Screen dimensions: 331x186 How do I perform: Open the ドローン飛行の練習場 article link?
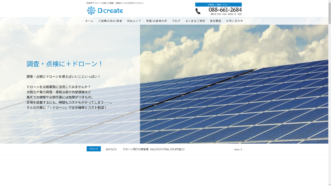[x=154, y=149]
